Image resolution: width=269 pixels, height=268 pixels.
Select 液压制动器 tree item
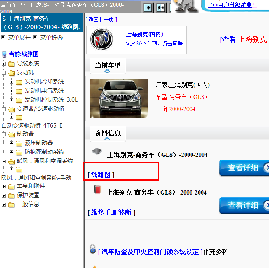pos(38,143)
